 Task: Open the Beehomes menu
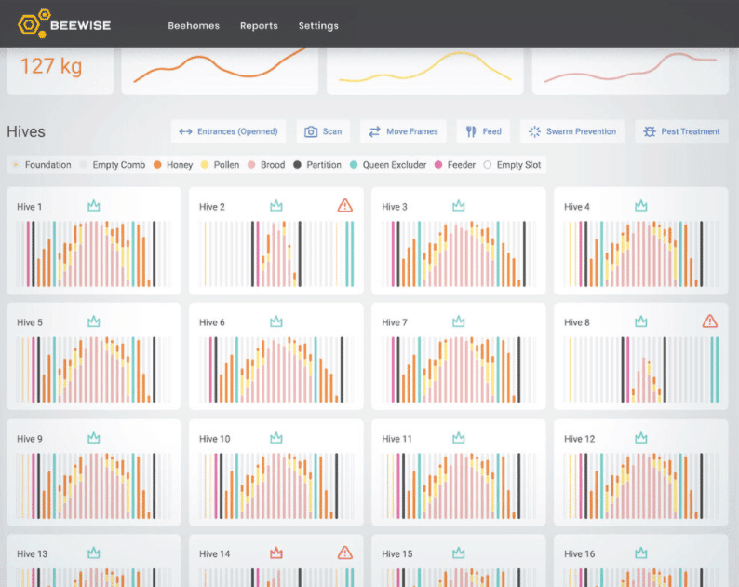point(194,26)
